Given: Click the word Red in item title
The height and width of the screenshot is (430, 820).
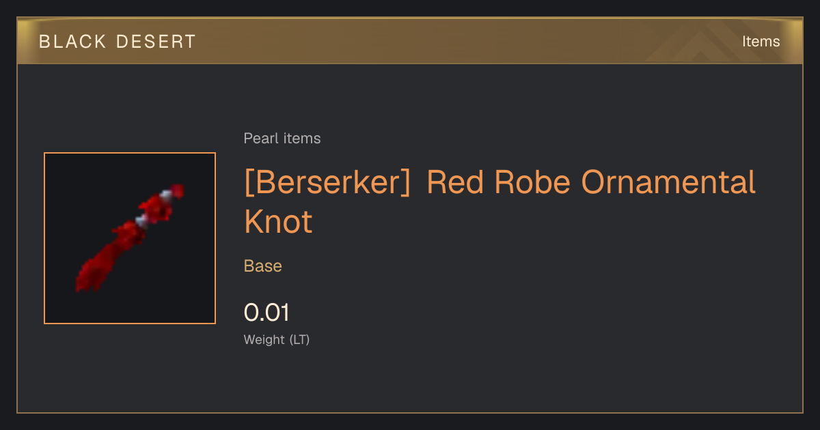Looking at the screenshot, I should click(x=456, y=182).
